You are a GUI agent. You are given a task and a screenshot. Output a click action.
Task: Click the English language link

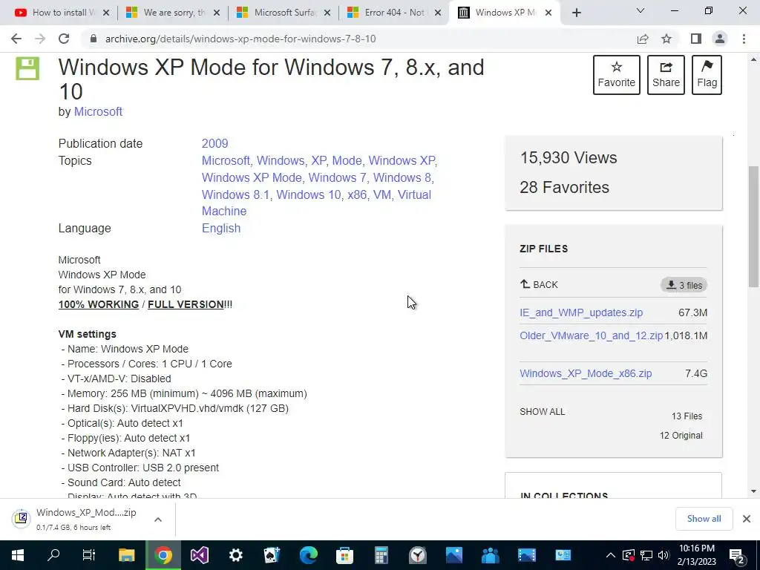click(x=221, y=229)
